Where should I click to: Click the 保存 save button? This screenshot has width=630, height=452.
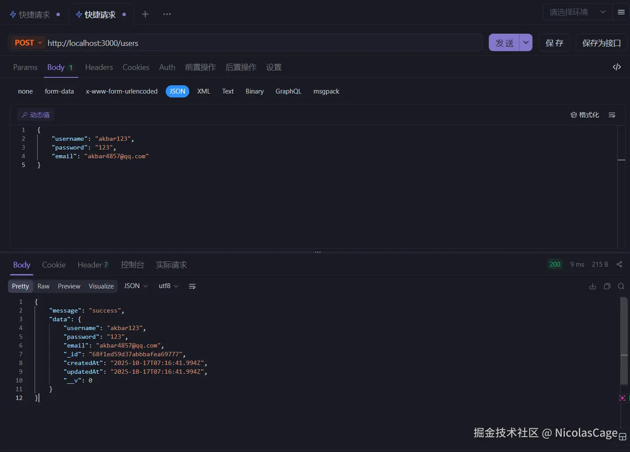click(554, 43)
